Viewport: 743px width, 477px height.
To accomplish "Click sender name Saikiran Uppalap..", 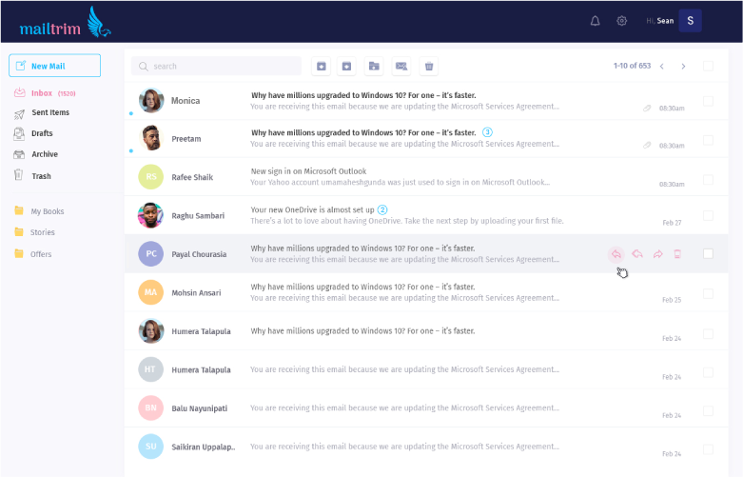I will 204,447.
